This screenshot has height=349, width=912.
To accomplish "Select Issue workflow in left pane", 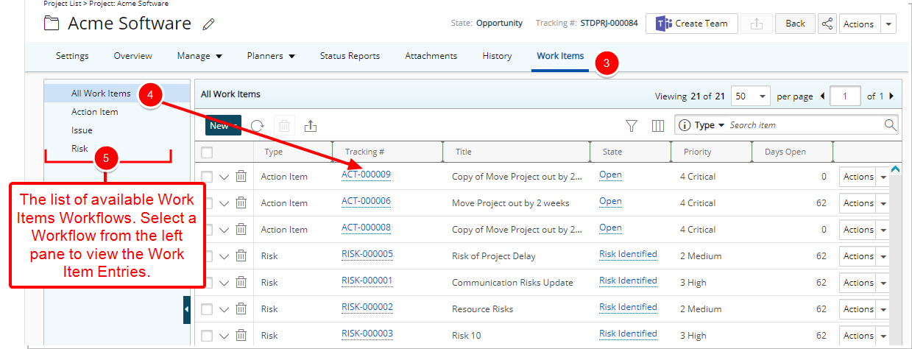I will (82, 130).
